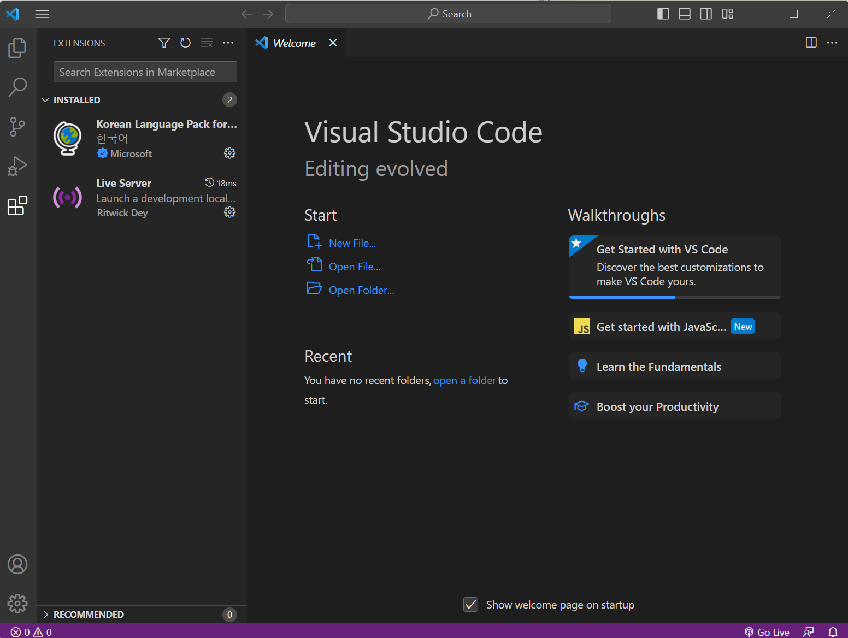Click the 'open a folder' link
The width and height of the screenshot is (848, 638).
coord(464,380)
